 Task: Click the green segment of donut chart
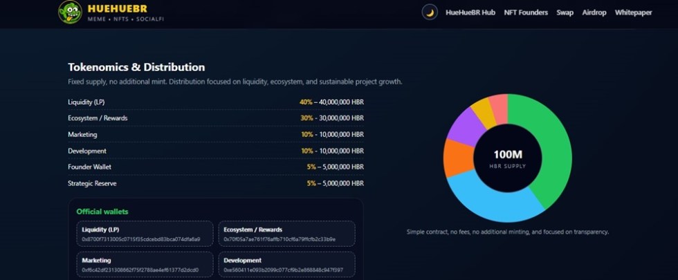[x=551, y=145]
